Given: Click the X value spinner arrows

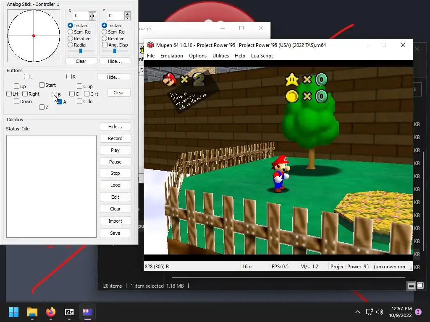Looking at the screenshot, I should point(92,16).
